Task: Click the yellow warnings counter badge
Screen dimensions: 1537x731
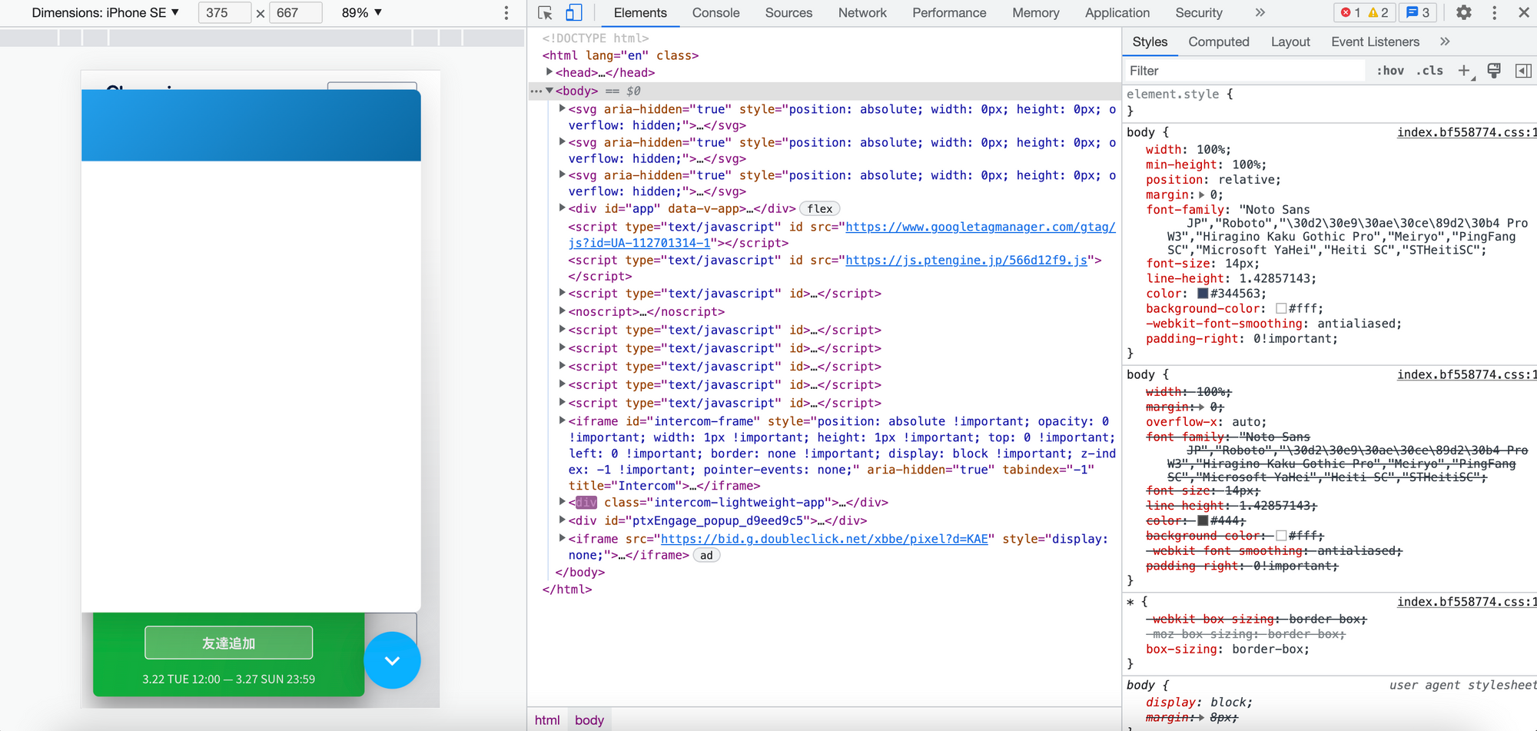Action: click(x=1378, y=13)
